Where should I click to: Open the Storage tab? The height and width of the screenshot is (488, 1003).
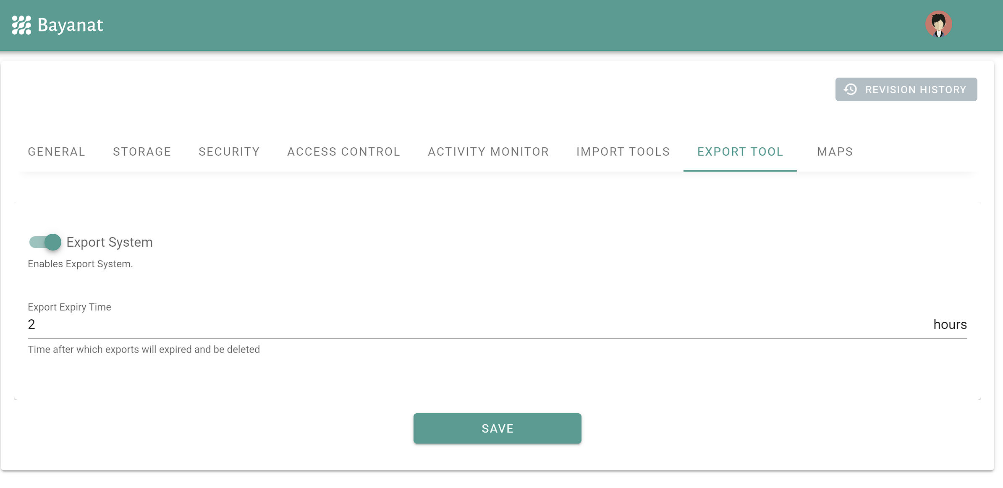click(142, 151)
